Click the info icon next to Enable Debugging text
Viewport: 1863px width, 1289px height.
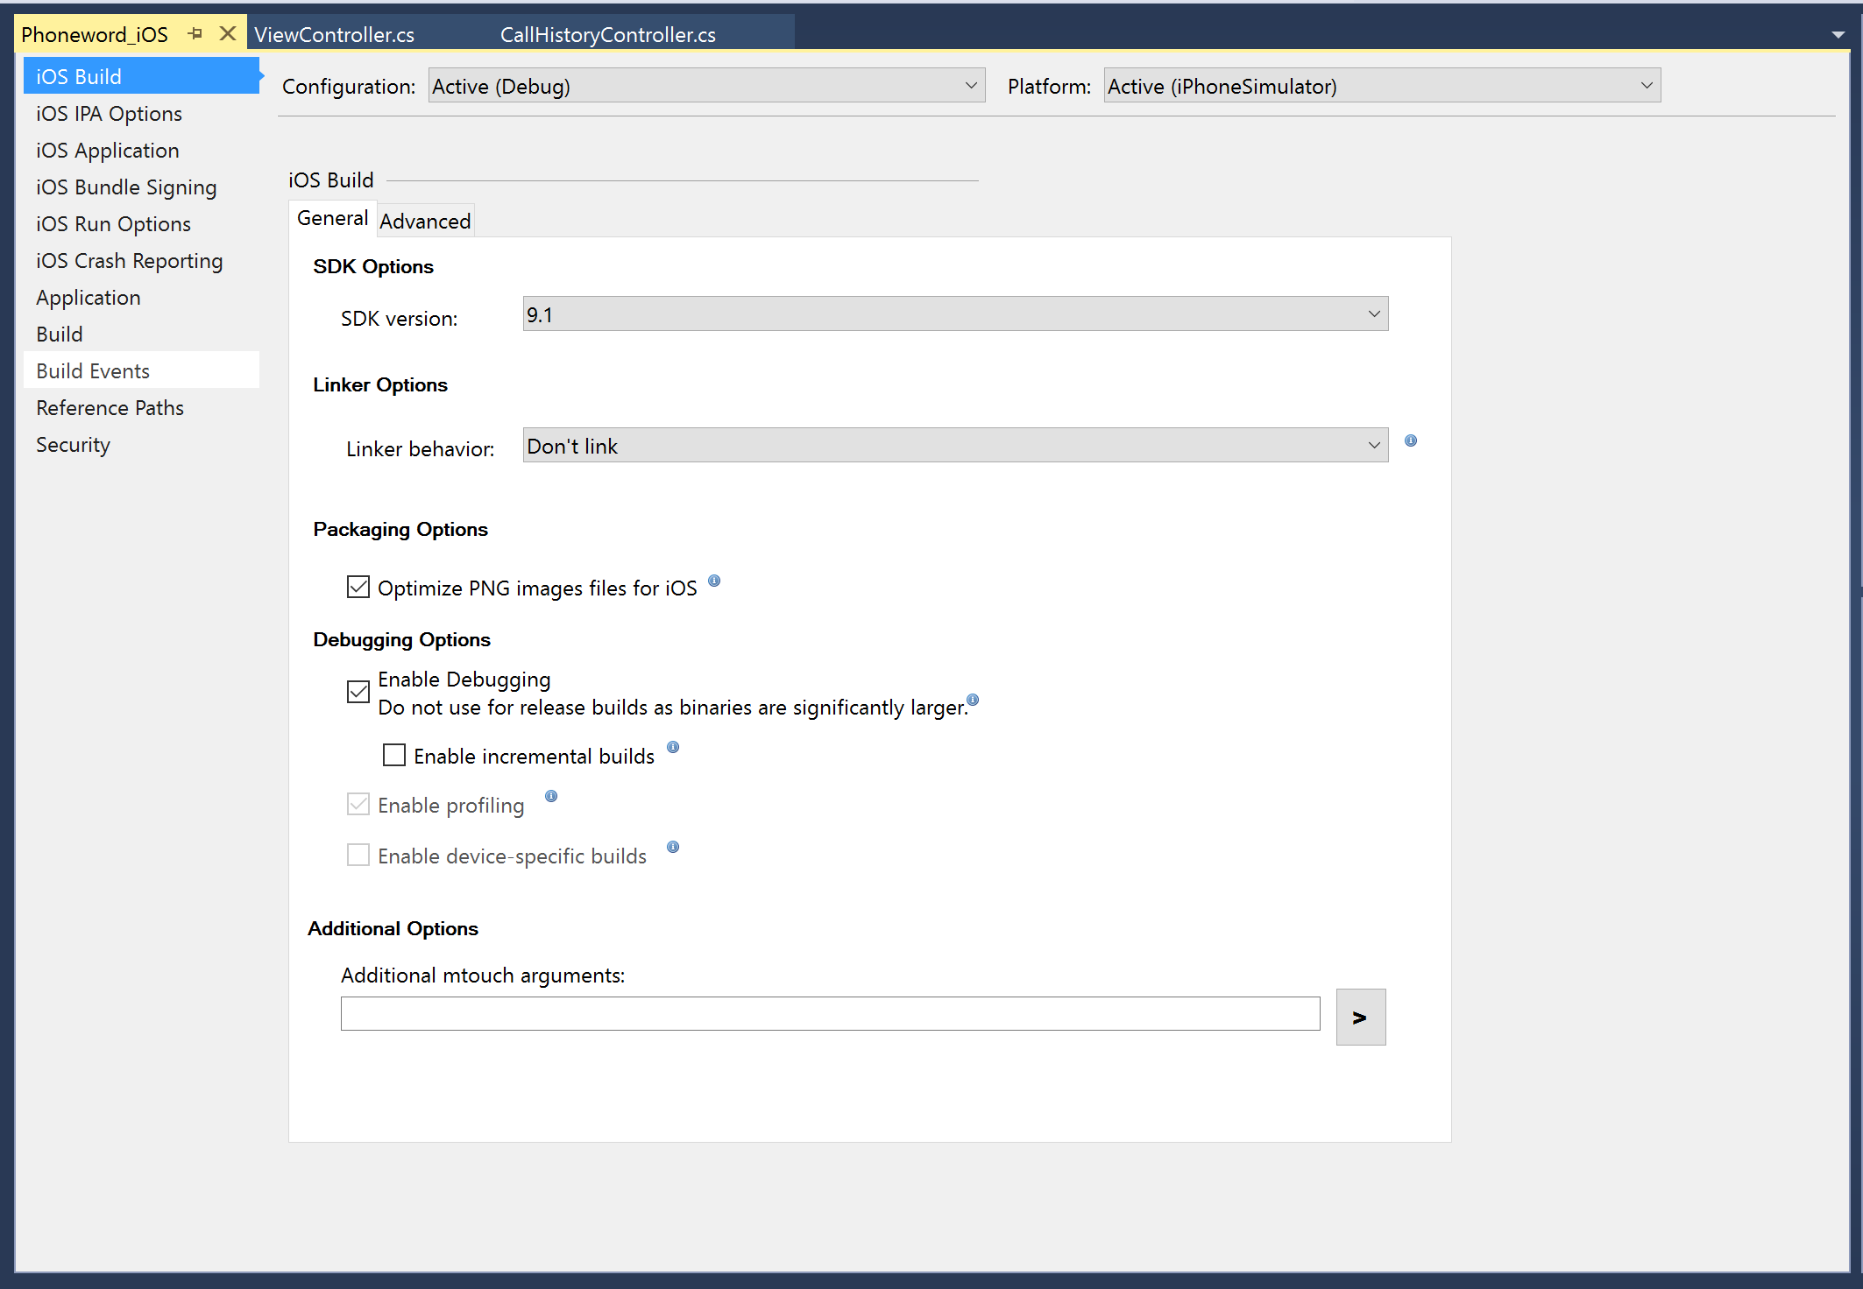973,700
